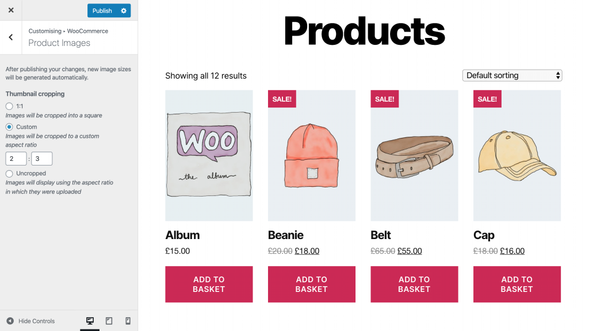Click the SALE! badge on Beanie
589x331 pixels.
click(x=282, y=99)
